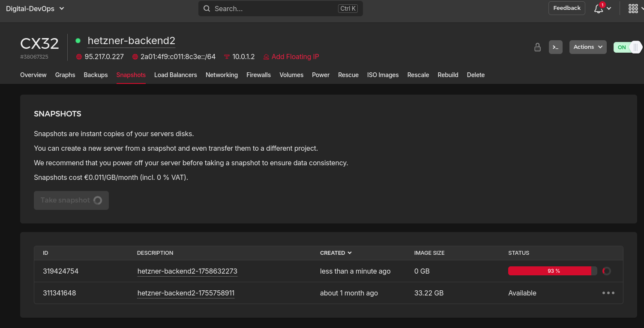Open the Graphs tab
The height and width of the screenshot is (328, 644).
(x=65, y=75)
